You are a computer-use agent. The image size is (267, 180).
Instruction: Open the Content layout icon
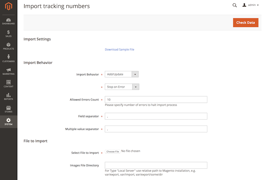click(8, 83)
